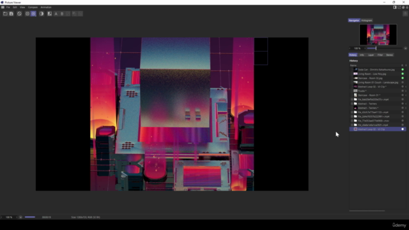This screenshot has height=230, width=409.
Task: Toggle status dot for Living Room 01 Couch
Action: click(403, 82)
